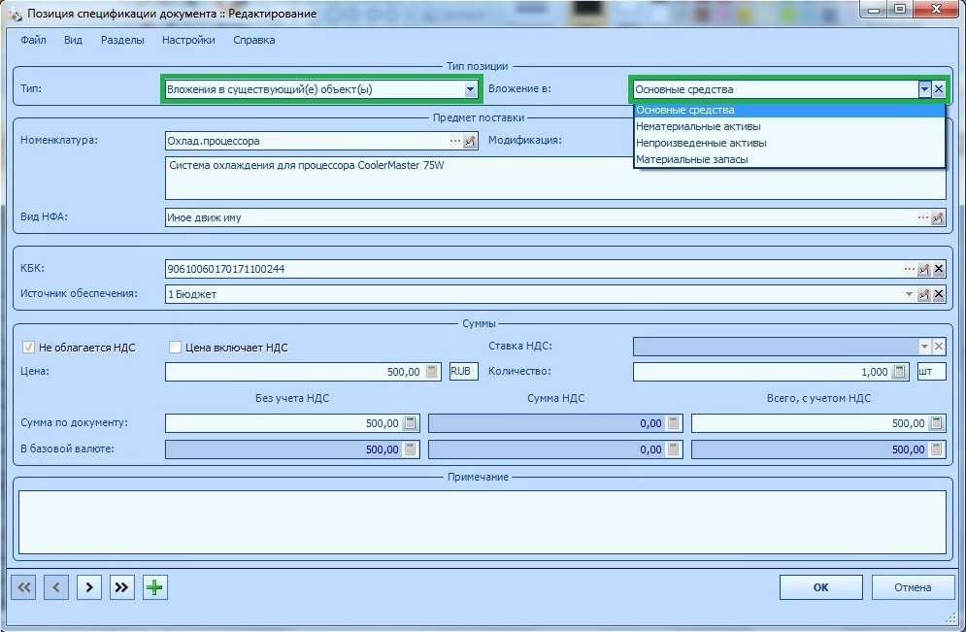Click calculator in В базовой валюте НДС amount

674,449
